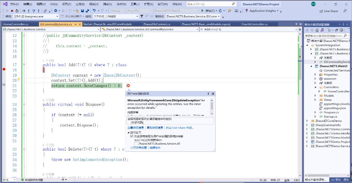Click the search magnifier icon in the title bar
352x183 pixels.
233,4
